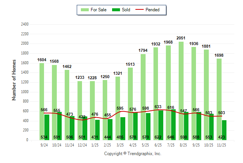Click the 5/25 x-axis month label

(x=145, y=145)
